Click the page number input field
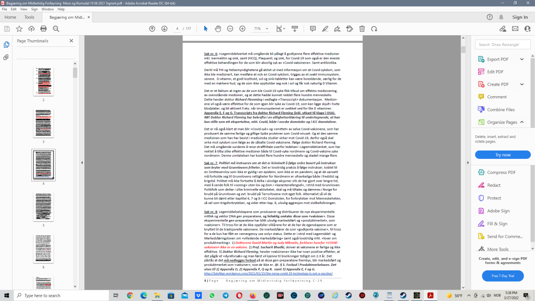This screenshot has height=301, width=535. click(x=177, y=29)
